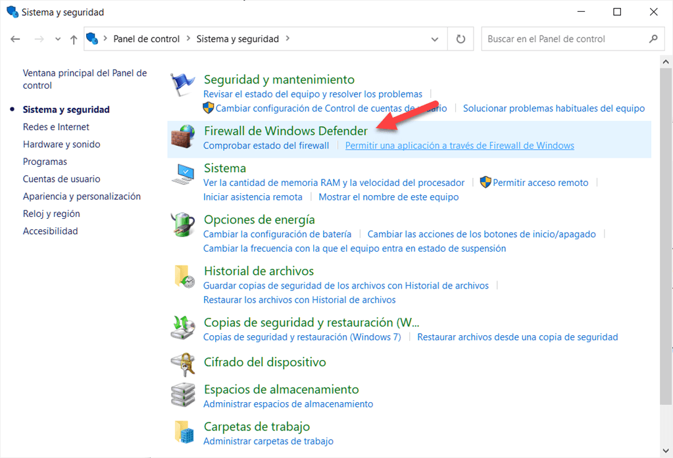The width and height of the screenshot is (673, 458).
Task: Click the vertical scrollbar up arrow
Action: (x=666, y=62)
